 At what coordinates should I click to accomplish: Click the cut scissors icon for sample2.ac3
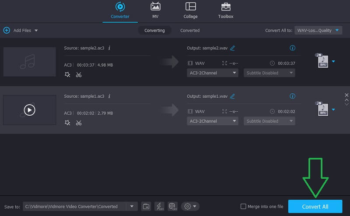(x=79, y=74)
